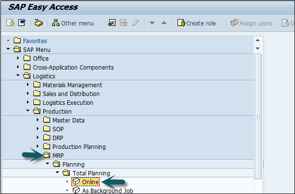Click the DRP folder icon
Image resolution: width=295 pixels, height=194 pixels.
(47, 138)
